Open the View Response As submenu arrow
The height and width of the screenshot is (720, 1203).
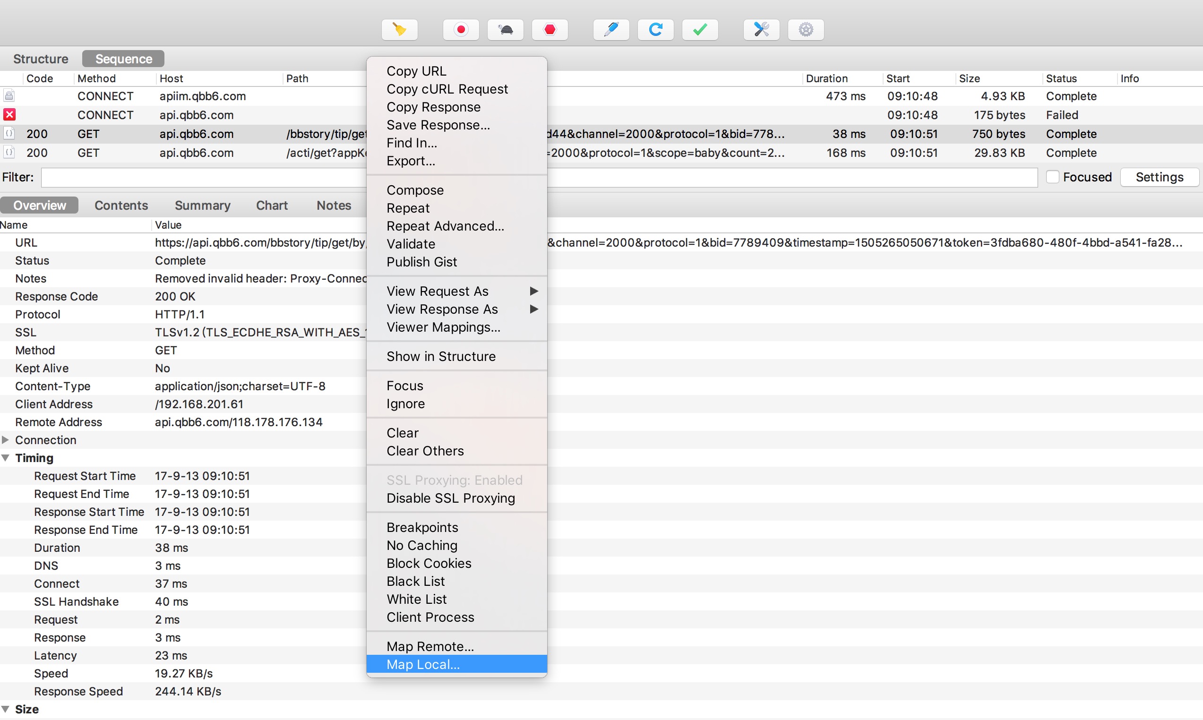tap(534, 309)
